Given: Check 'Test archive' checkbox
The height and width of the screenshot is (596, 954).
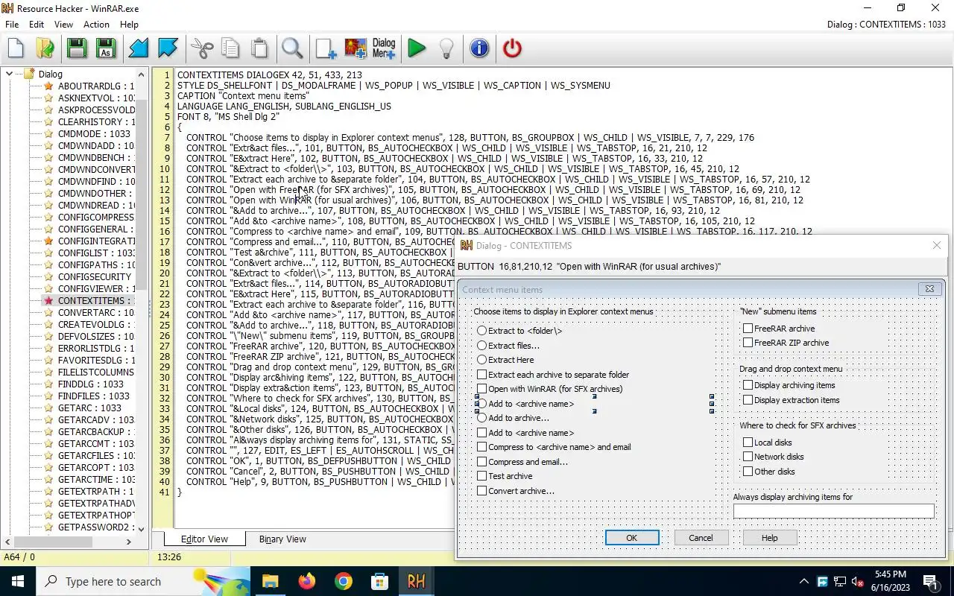Looking at the screenshot, I should pos(482,476).
